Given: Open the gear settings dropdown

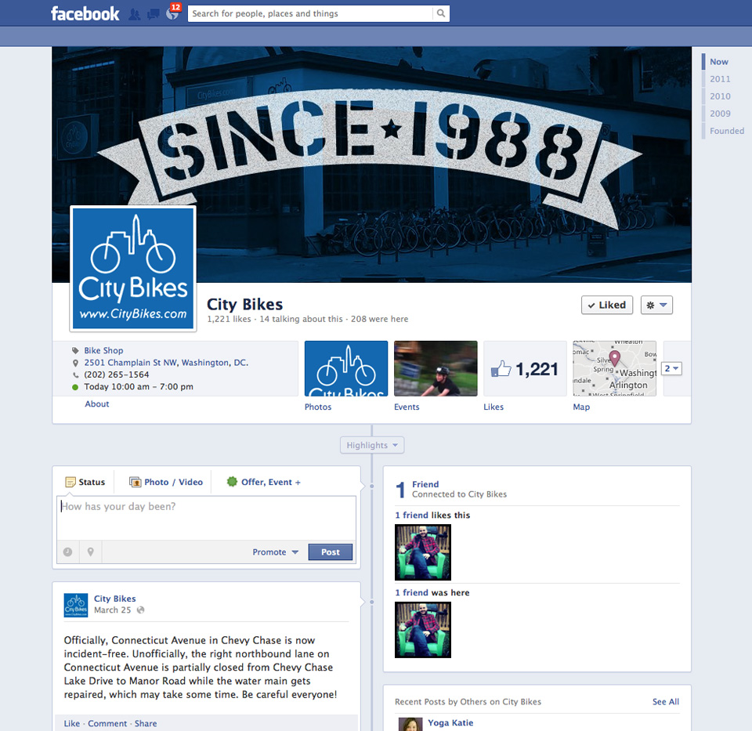Looking at the screenshot, I should point(656,305).
